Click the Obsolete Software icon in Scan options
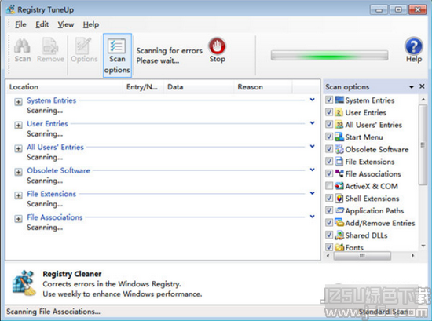This screenshot has height=321, width=432. (339, 149)
